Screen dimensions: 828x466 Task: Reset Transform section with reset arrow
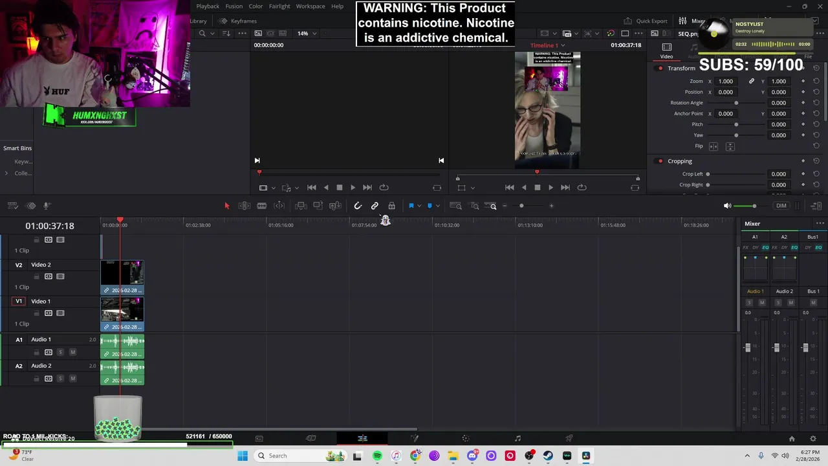pyautogui.click(x=816, y=68)
